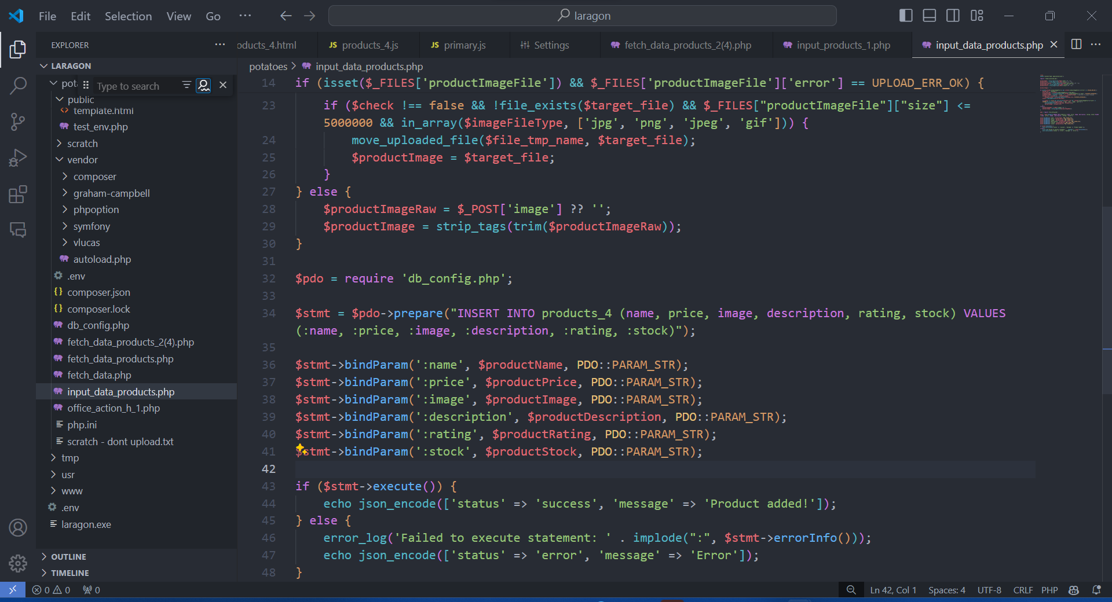
Task: Toggle the Primary Side Bar visibility
Action: click(906, 16)
